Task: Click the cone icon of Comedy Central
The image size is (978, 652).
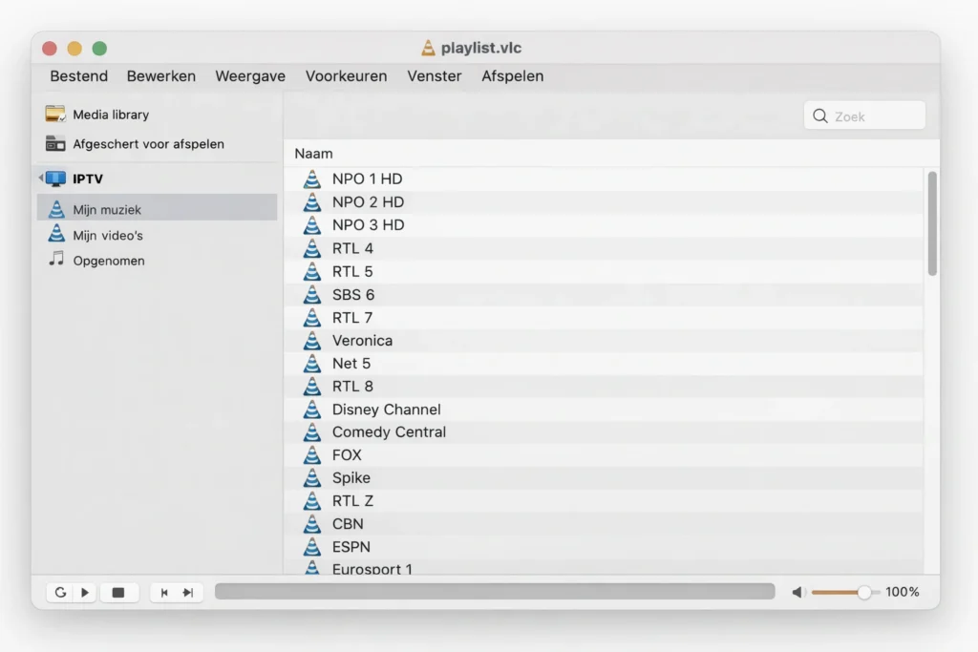Action: coord(312,432)
